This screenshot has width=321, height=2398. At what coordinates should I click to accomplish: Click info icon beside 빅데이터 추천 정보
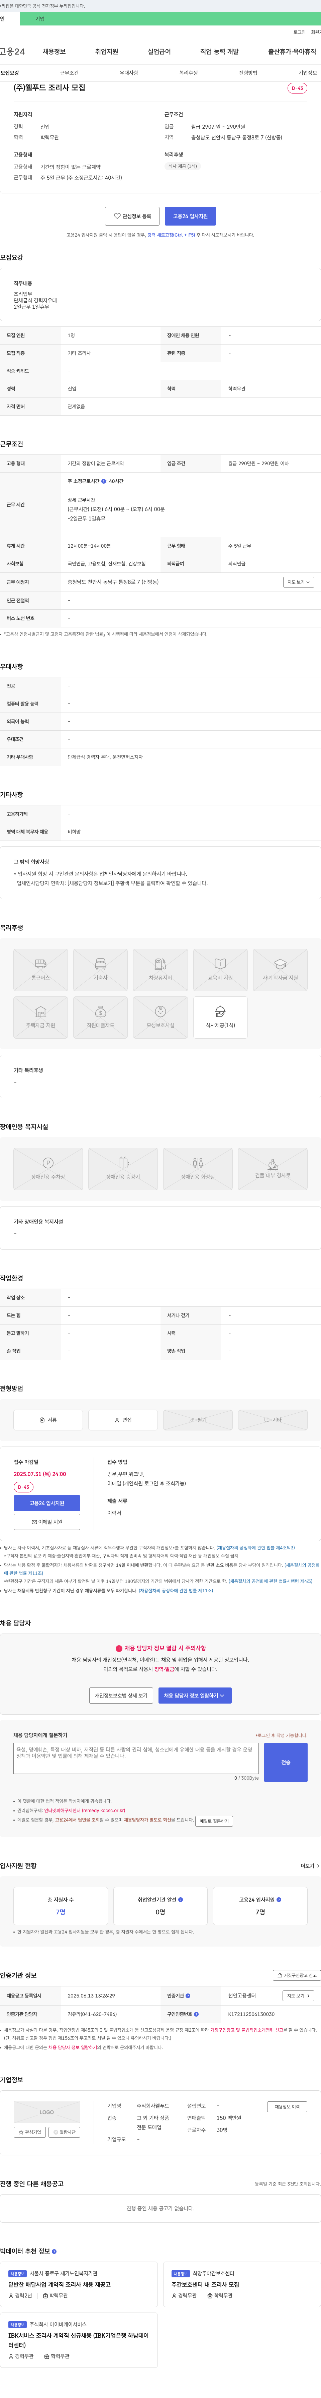tap(54, 2252)
